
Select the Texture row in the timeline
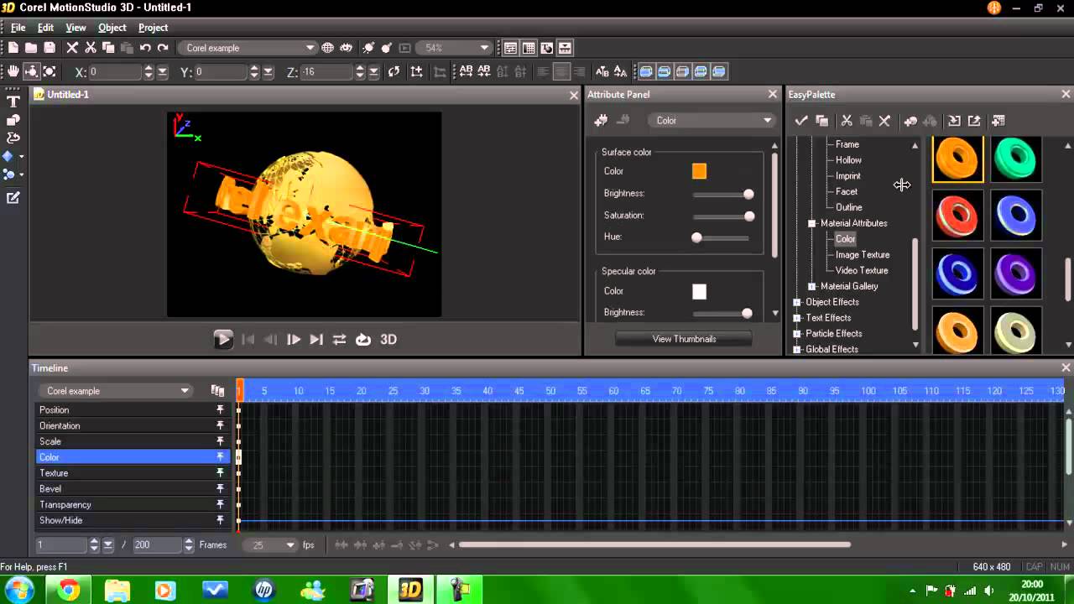pyautogui.click(x=133, y=473)
